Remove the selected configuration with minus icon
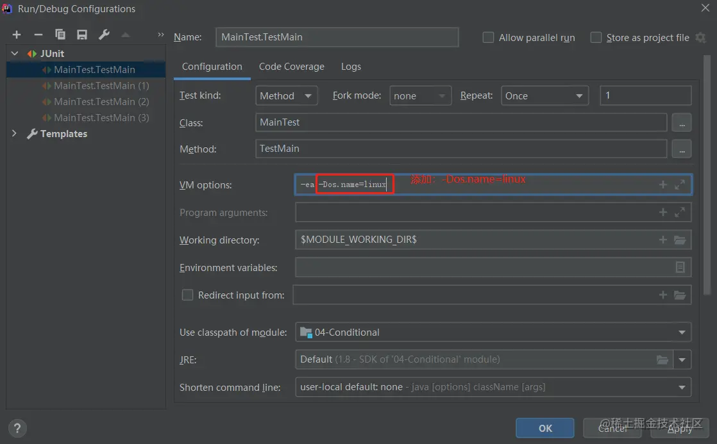The image size is (717, 444). 38,35
